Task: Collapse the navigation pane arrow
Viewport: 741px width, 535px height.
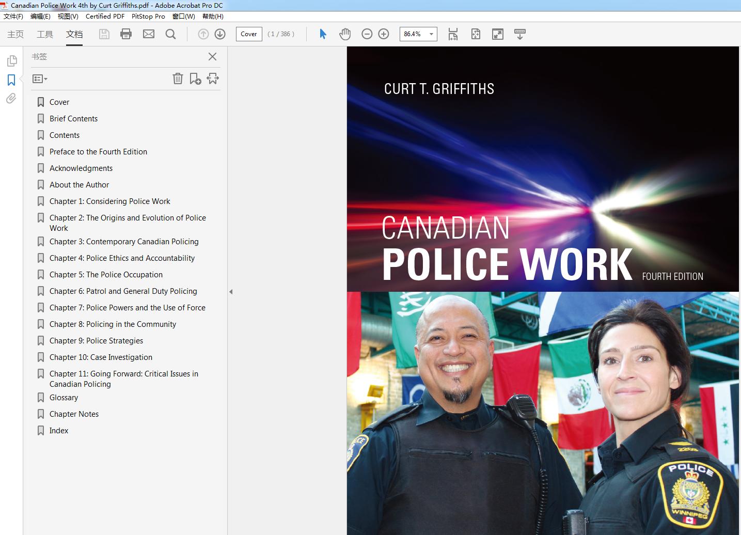Action: point(231,292)
